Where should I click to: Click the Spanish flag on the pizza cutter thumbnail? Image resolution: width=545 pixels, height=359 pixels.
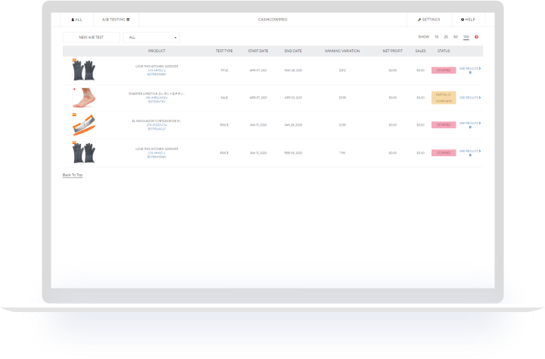[x=74, y=115]
